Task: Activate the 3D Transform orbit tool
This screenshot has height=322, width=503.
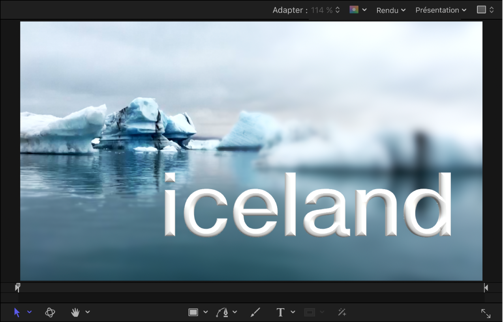Action: [50, 313]
